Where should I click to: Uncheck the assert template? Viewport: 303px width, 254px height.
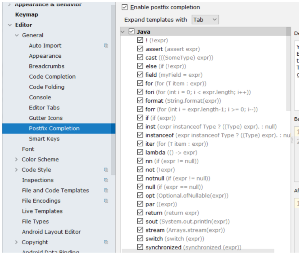coord(140,48)
